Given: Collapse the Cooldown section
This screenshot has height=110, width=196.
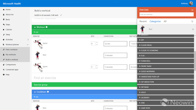Looking at the screenshot, I should 35,92.
